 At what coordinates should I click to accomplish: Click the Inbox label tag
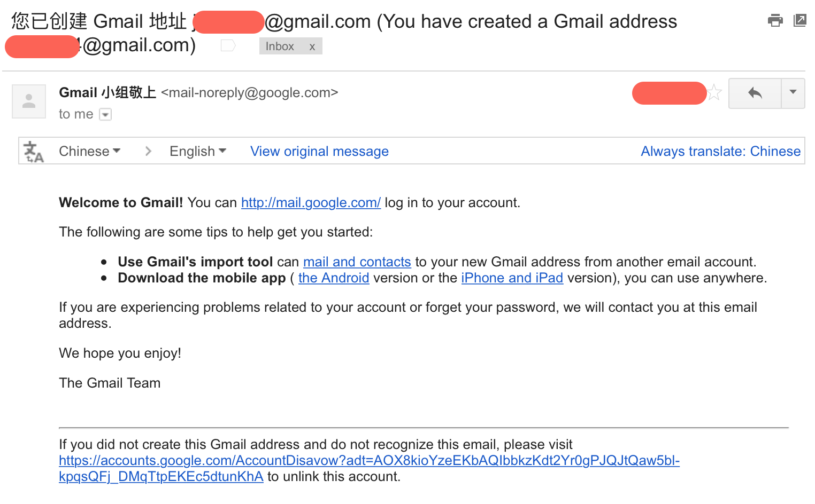280,47
